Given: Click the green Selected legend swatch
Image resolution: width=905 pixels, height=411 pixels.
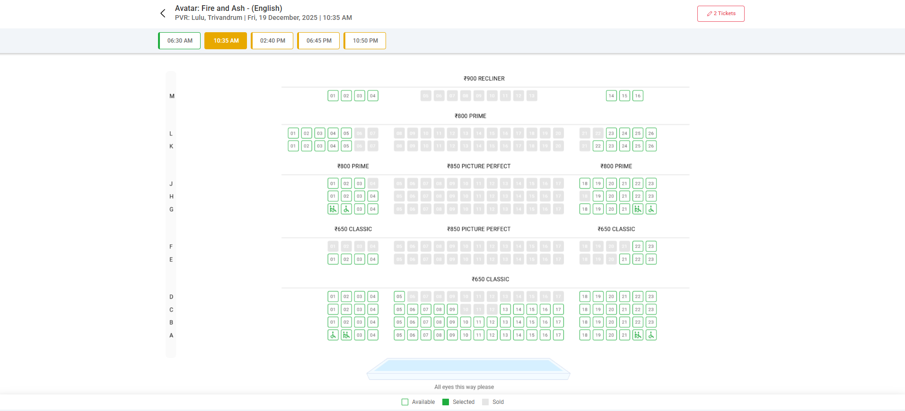Looking at the screenshot, I should (445, 402).
